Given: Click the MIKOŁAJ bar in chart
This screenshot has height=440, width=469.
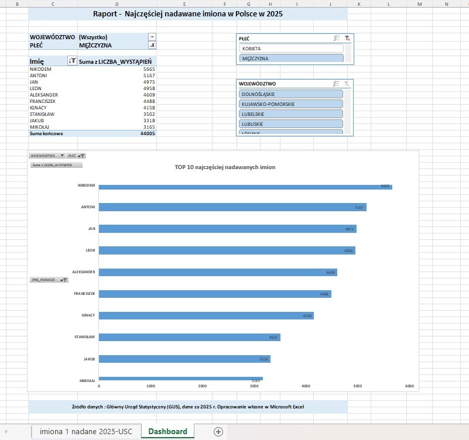Looking at the screenshot, I should click(181, 379).
